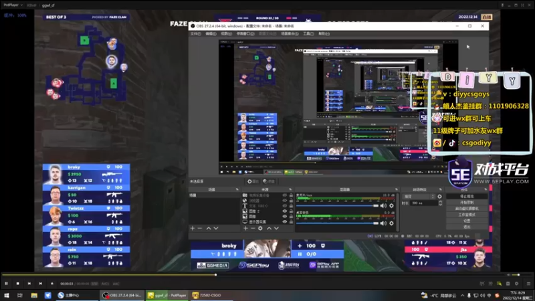Add a new scene with plus icon
Viewport: 535px width, 301px height.
(193, 228)
